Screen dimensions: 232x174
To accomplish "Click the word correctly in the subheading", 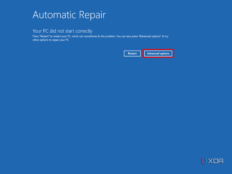I will 84,31.
